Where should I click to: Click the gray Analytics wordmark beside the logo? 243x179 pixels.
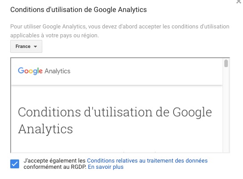(57, 71)
